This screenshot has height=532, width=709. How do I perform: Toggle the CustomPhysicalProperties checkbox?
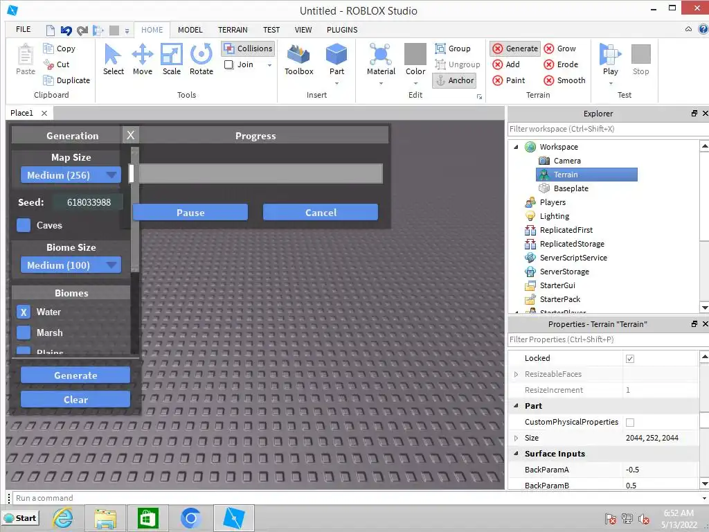[x=630, y=423]
